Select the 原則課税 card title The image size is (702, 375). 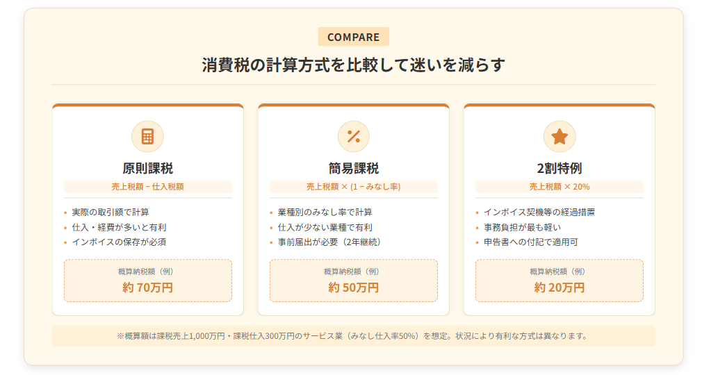(x=147, y=168)
